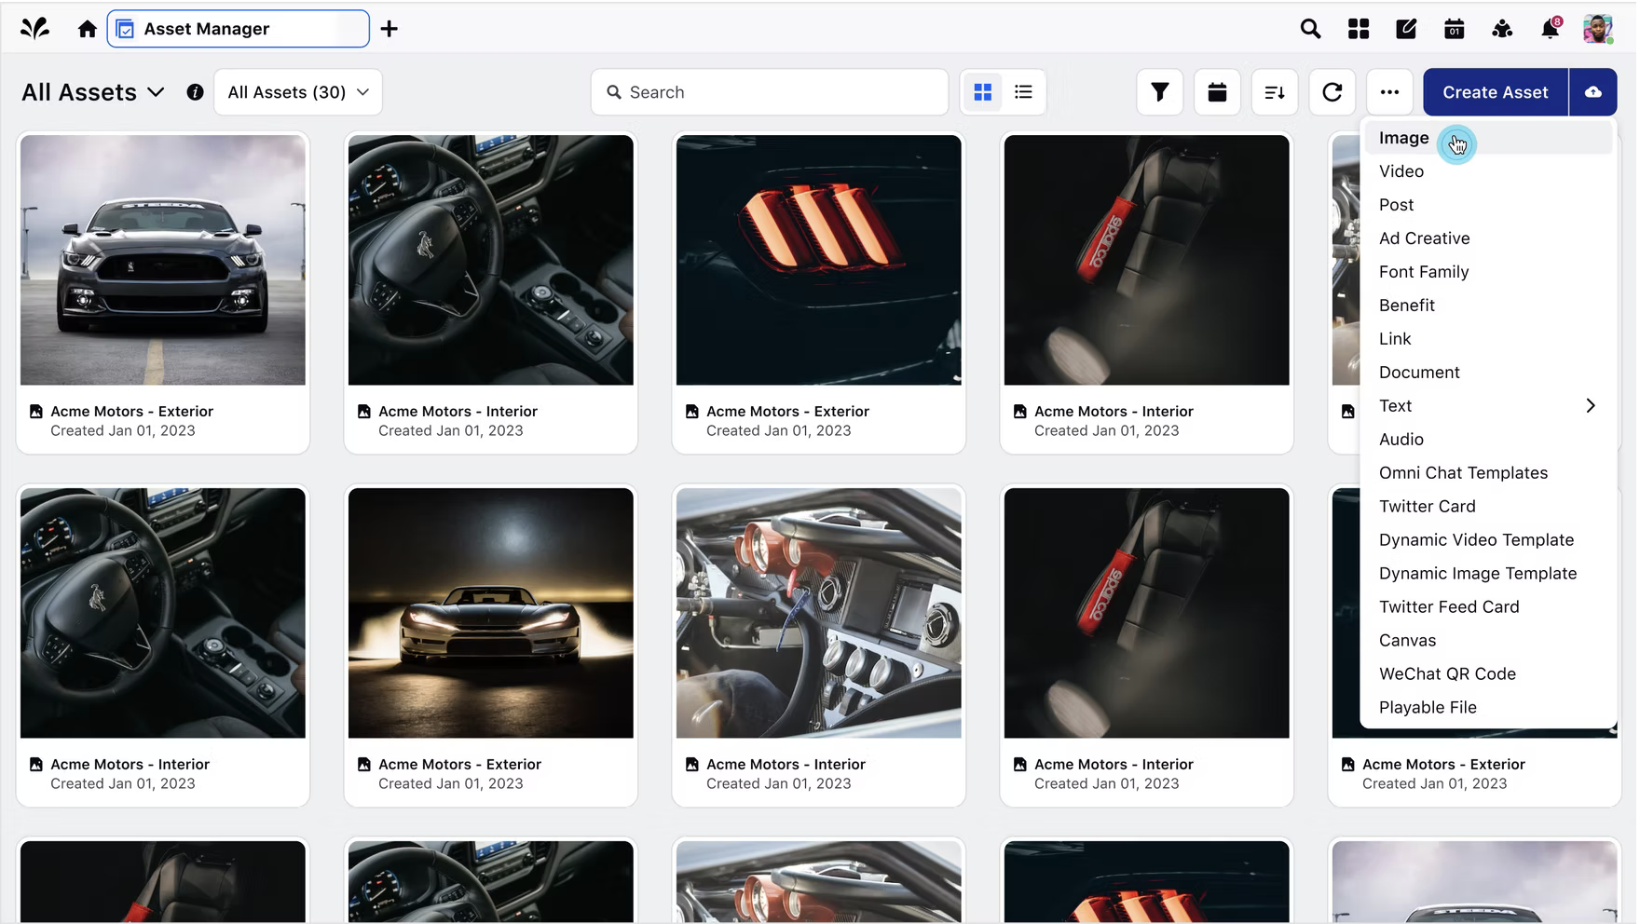This screenshot has width=1640, height=924.
Task: Click the cloud upload icon button
Action: tap(1593, 92)
